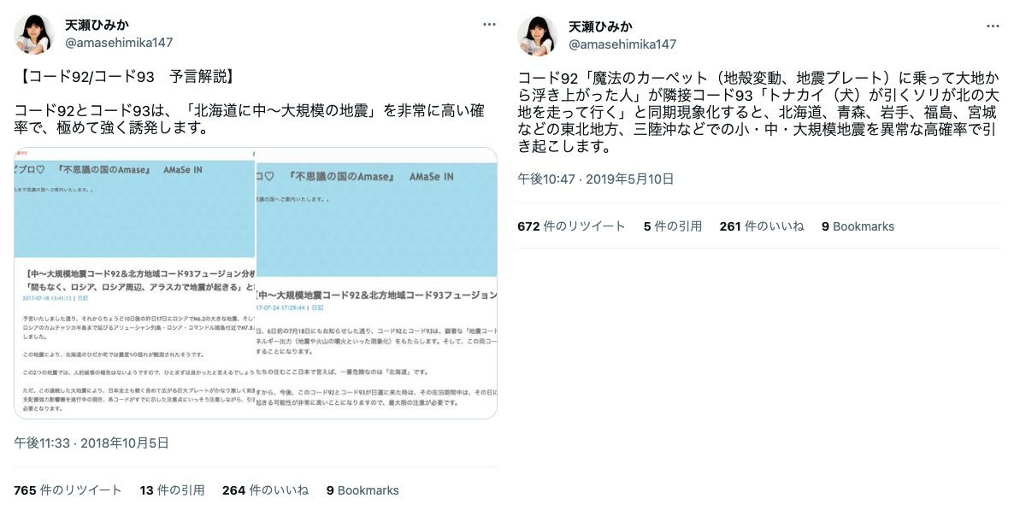Click 9 Bookmarks on left tweet
The width and height of the screenshot is (1014, 510).
(363, 490)
